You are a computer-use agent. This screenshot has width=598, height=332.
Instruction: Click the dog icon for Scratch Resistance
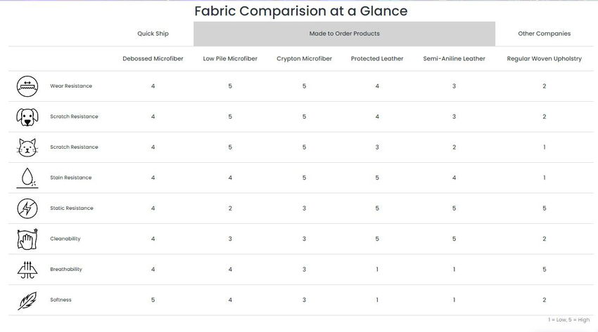click(x=27, y=117)
